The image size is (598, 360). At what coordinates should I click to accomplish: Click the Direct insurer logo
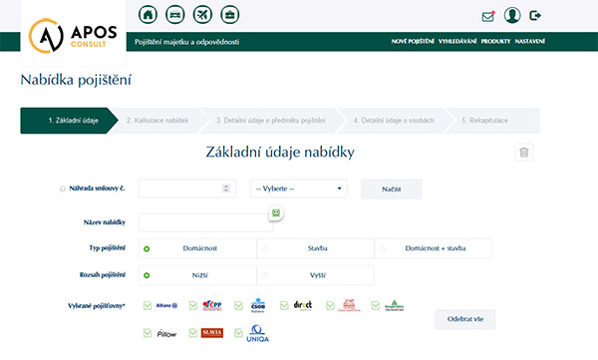click(x=303, y=305)
